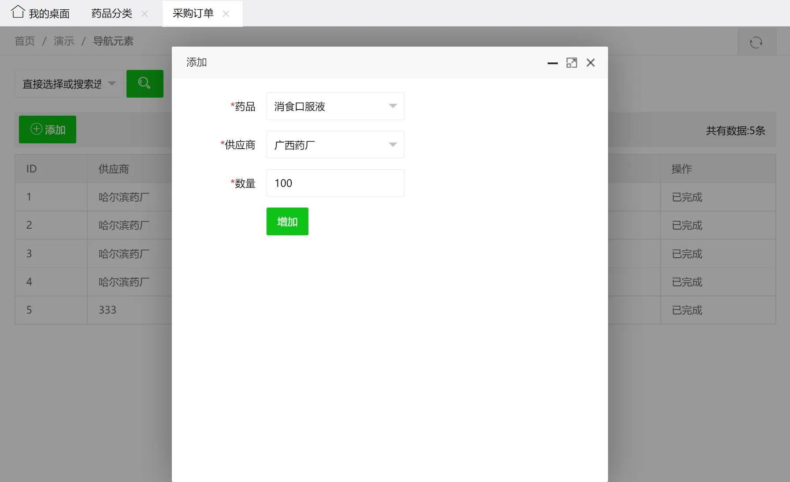Open the 供应商 dropdown showing 广西药厂

pyautogui.click(x=335, y=144)
